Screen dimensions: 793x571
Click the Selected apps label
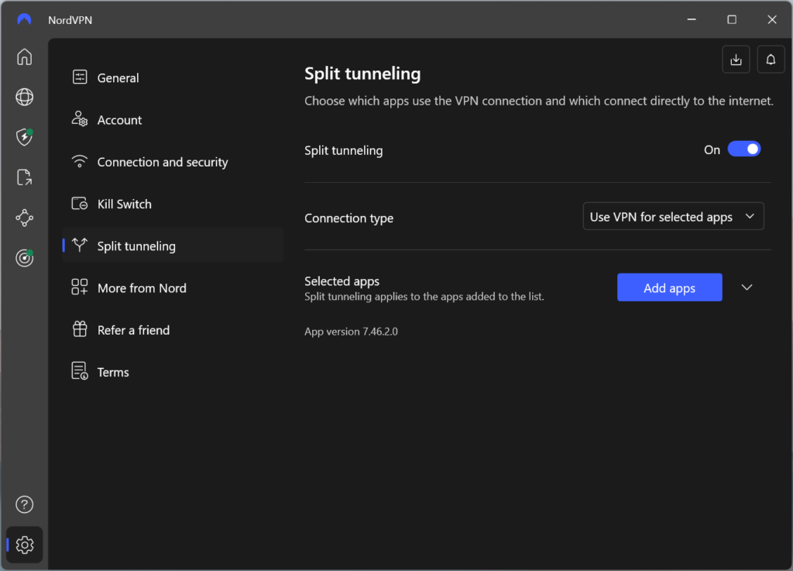pos(342,280)
